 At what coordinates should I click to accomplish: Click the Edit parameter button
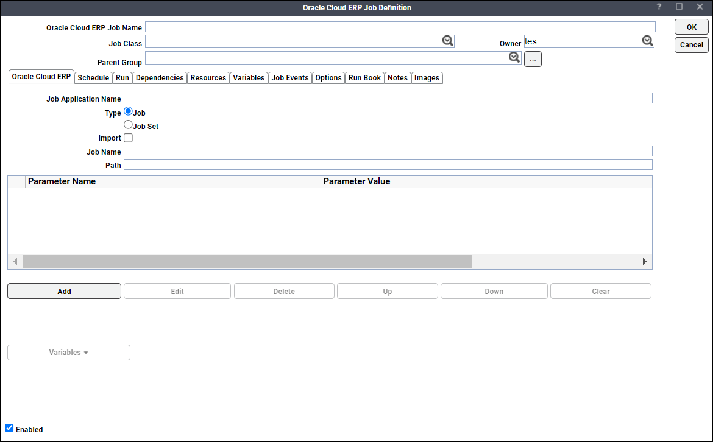177,291
